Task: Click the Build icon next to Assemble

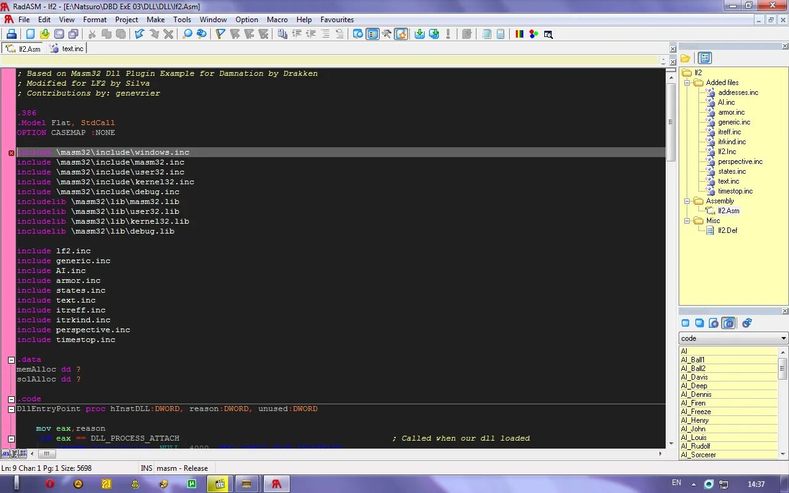Action: [434, 34]
